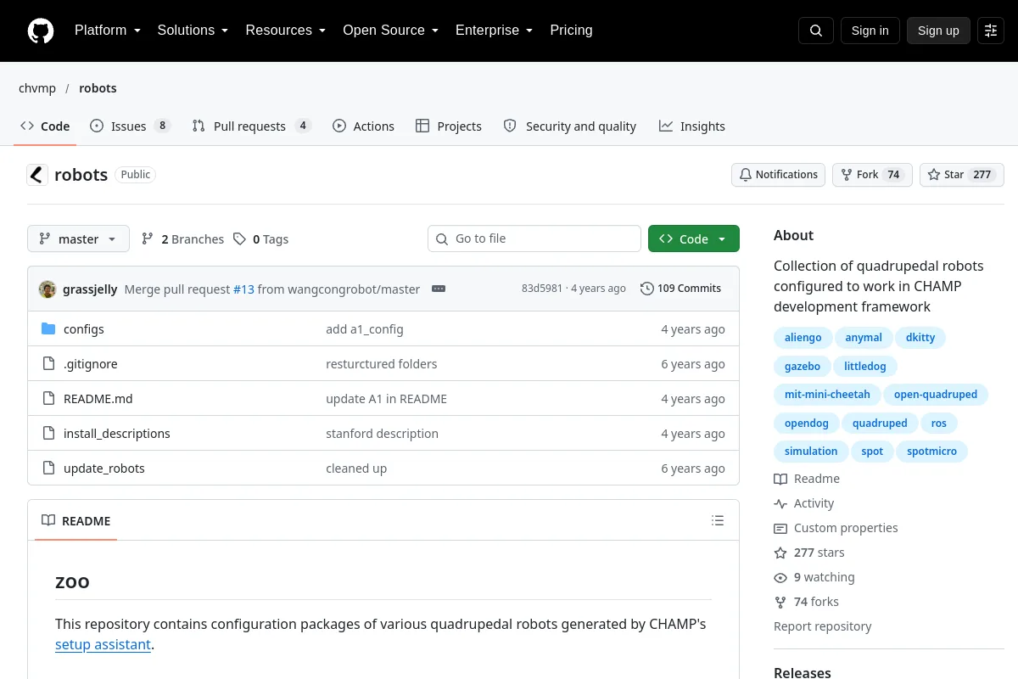Click the file icon beside README.md

tap(48, 399)
